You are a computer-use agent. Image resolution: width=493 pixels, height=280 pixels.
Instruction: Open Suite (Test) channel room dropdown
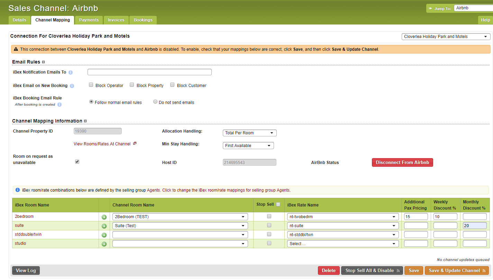pos(180,226)
